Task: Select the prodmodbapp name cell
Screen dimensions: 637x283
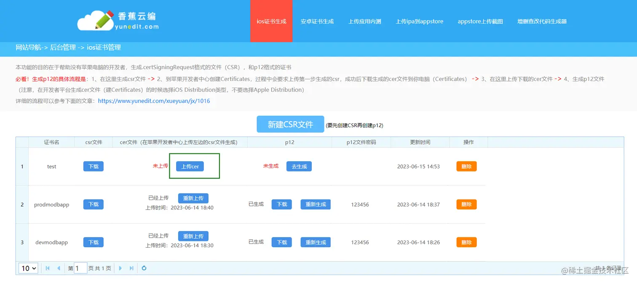Action: coord(52,204)
